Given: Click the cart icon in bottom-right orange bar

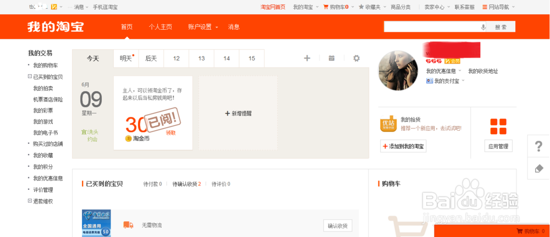Looking at the screenshot, I should click(520, 232).
